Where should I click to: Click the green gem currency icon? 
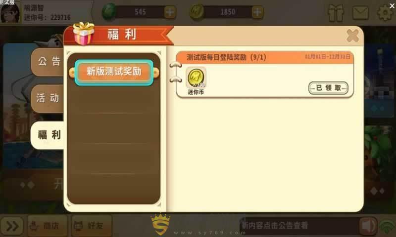pos(109,11)
